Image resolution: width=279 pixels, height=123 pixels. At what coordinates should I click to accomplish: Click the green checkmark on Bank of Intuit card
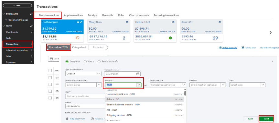[x=170, y=38]
